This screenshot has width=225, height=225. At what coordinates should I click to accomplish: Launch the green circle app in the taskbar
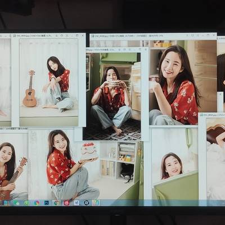pyautogui.click(x=26, y=203)
